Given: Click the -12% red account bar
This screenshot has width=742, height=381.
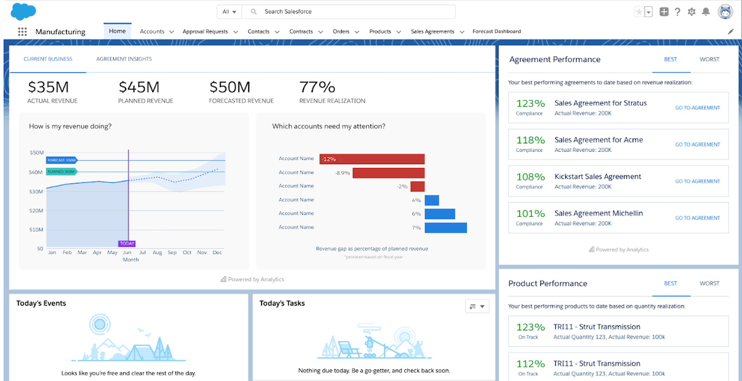Looking at the screenshot, I should point(372,159).
